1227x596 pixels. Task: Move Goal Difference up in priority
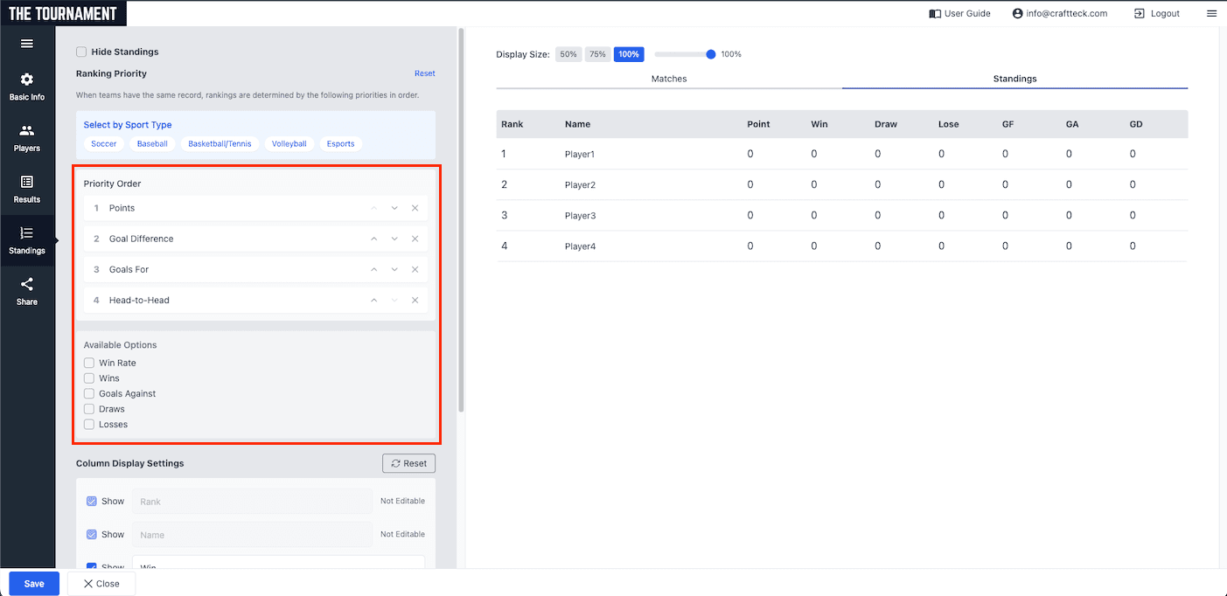373,239
